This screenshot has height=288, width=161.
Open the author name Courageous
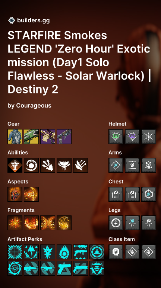(34, 105)
